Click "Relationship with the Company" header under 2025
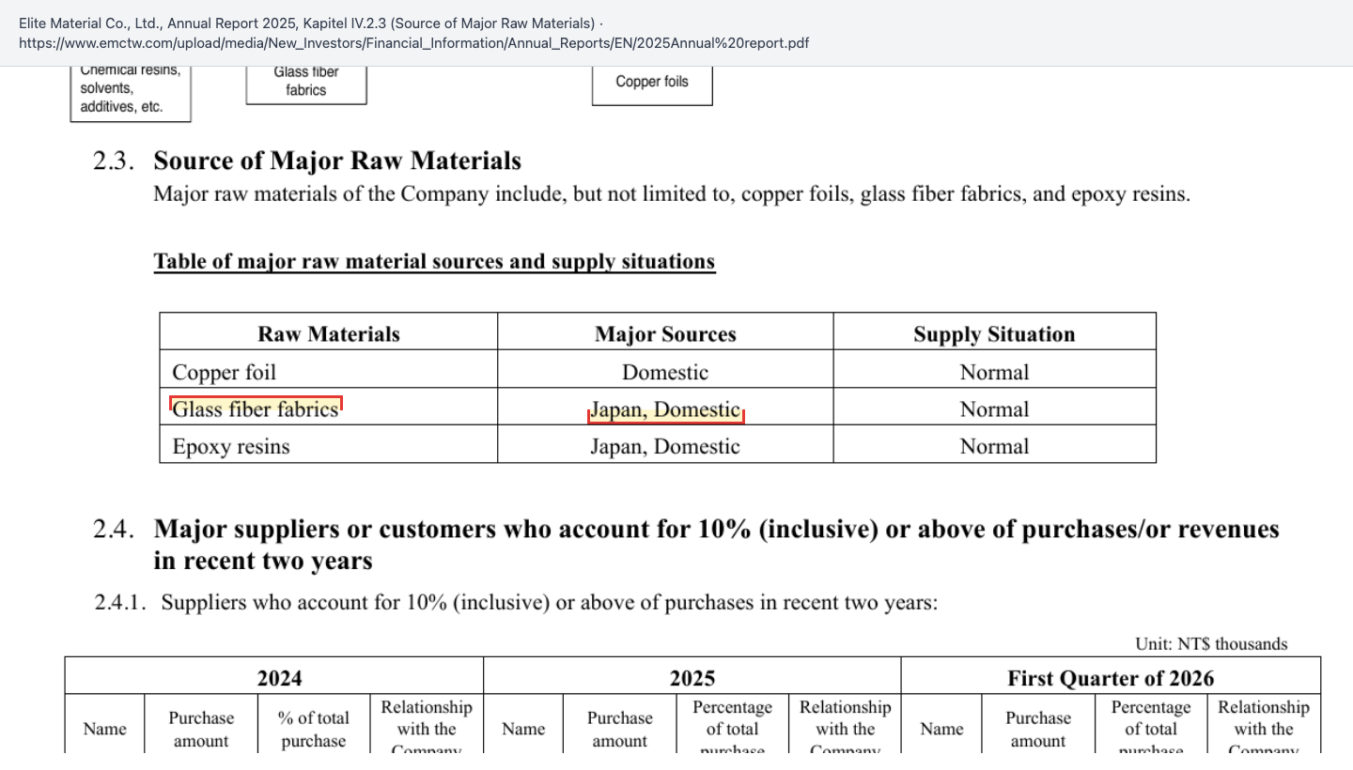Viewport: 1353px width, 770px height. [846, 725]
